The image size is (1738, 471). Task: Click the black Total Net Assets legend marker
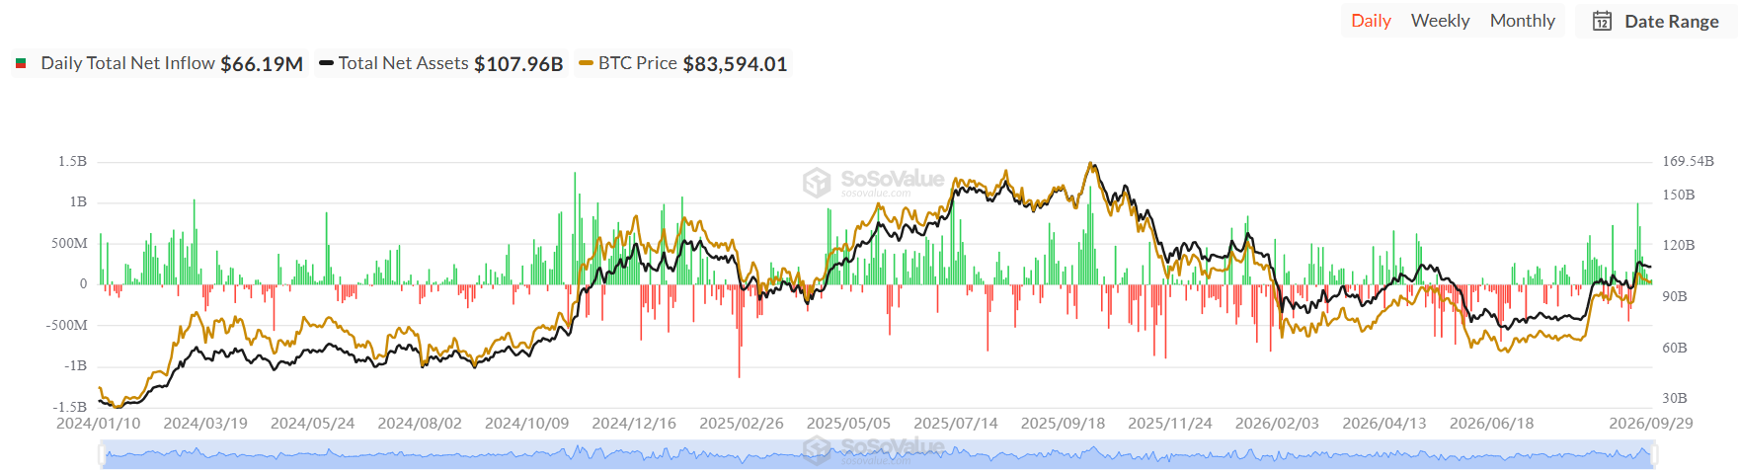(x=326, y=64)
